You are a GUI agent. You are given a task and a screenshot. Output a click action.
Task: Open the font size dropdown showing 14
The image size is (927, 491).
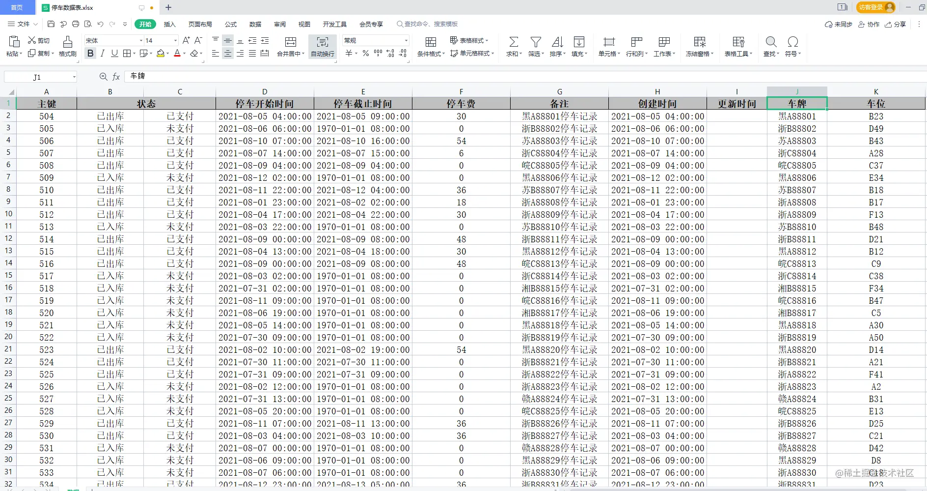[175, 41]
